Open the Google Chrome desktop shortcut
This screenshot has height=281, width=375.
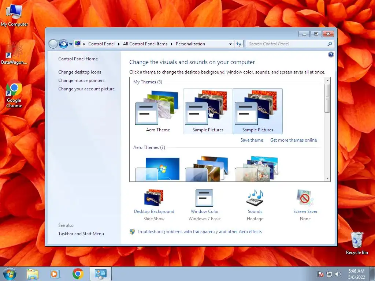(14, 94)
